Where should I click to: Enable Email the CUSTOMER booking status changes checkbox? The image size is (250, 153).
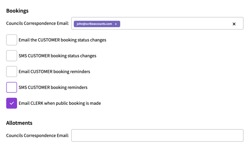coord(12,40)
